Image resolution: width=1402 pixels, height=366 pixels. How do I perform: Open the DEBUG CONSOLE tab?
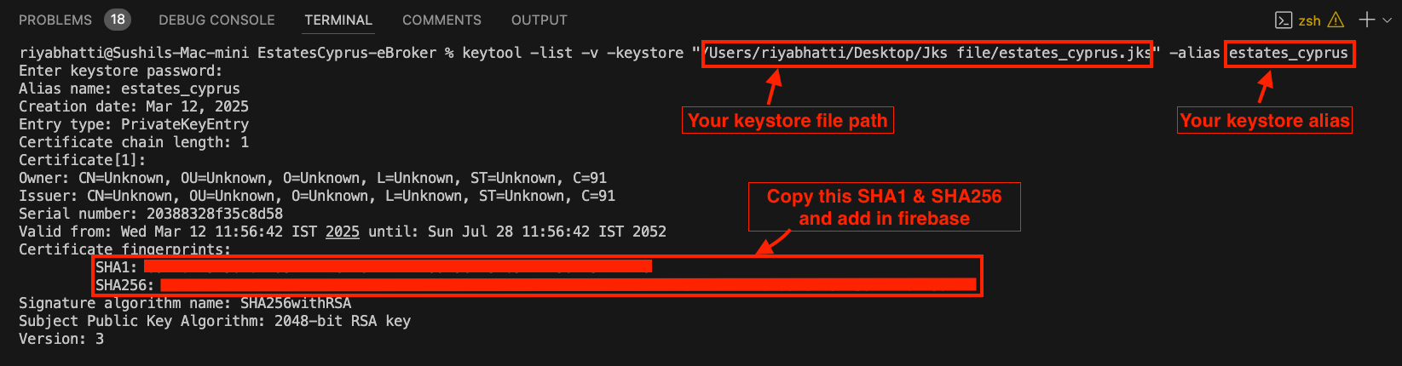coord(216,20)
